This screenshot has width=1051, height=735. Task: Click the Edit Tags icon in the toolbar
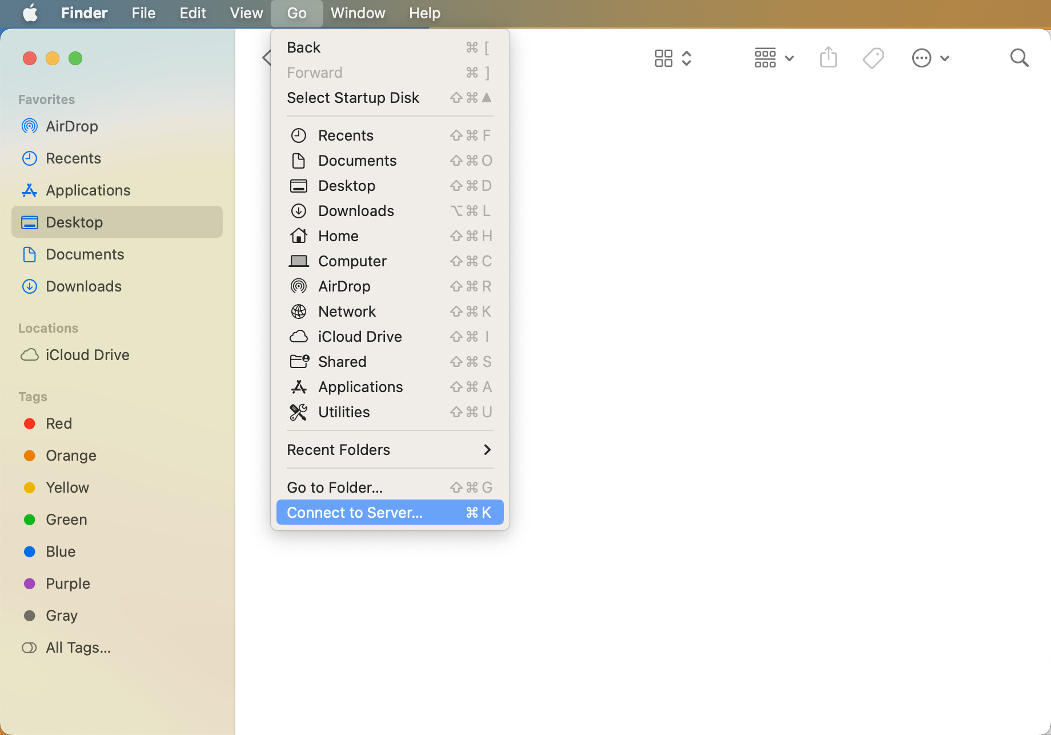tap(873, 58)
